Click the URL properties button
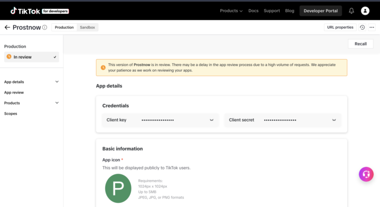The height and width of the screenshot is (207, 380). tap(340, 27)
